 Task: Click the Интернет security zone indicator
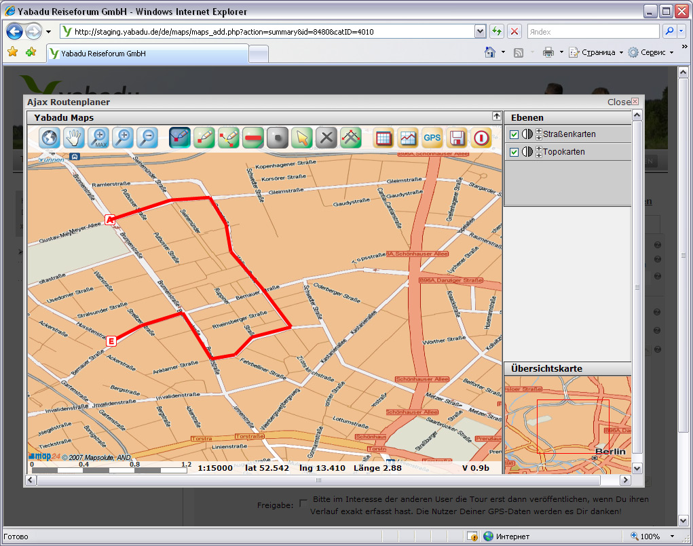(x=506, y=537)
